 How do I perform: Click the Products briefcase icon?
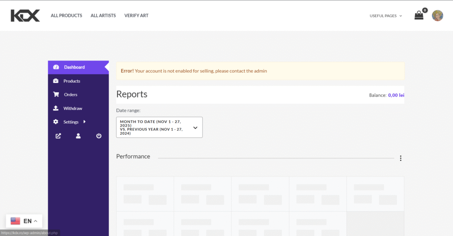[56, 81]
